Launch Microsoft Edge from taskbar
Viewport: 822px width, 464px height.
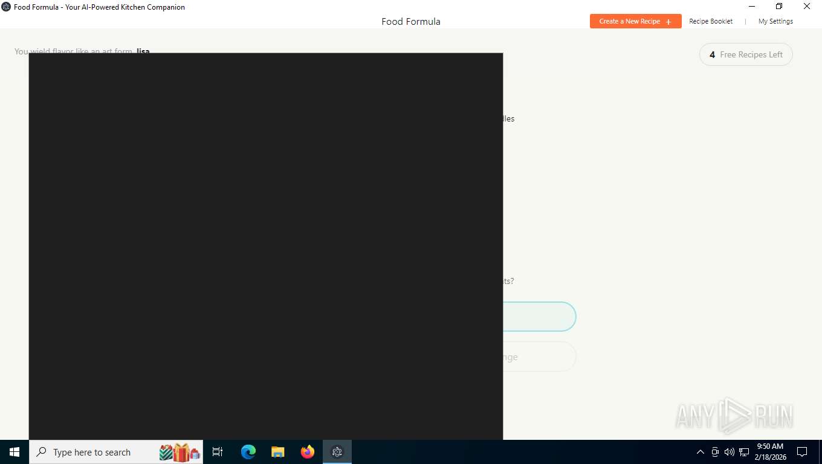248,452
